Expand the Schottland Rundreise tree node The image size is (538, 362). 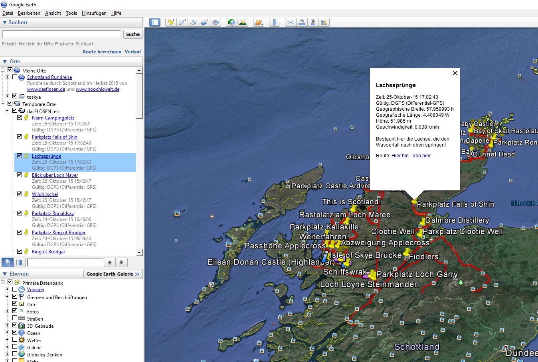coord(7,77)
